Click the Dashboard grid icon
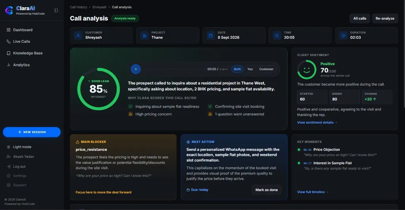 coord(9,30)
